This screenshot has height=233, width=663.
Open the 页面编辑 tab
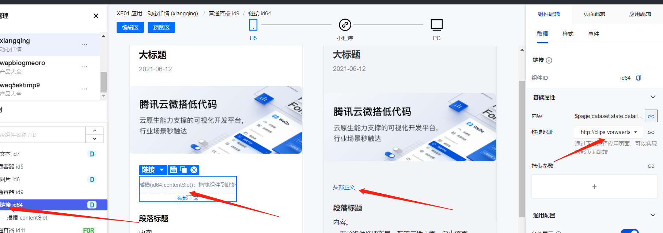pos(594,14)
